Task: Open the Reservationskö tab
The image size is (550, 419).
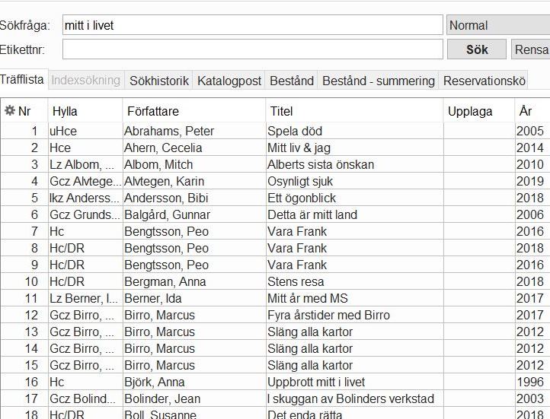Action: (x=484, y=81)
